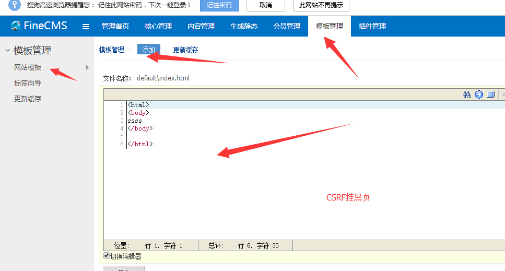Click the file name default\index.html

tap(163, 78)
